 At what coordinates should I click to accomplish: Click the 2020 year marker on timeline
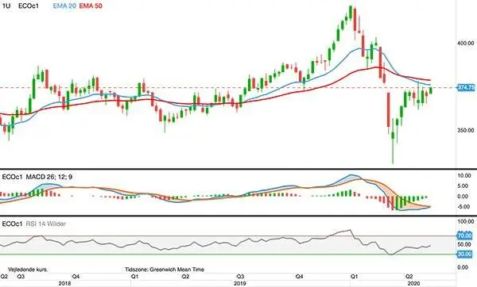(x=413, y=283)
